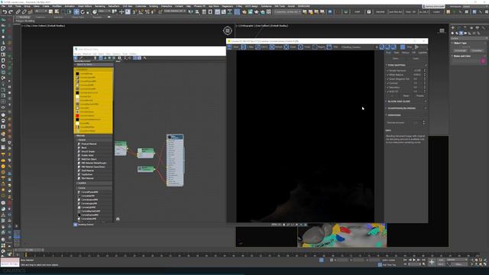
Task: Select the Select and Link tool
Action: click(x=18, y=12)
